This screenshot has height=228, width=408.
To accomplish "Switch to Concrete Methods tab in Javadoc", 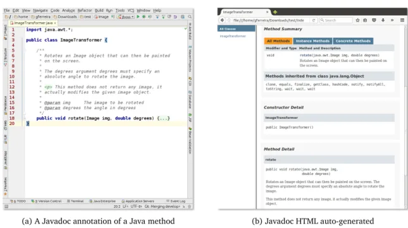I will coord(353,41).
